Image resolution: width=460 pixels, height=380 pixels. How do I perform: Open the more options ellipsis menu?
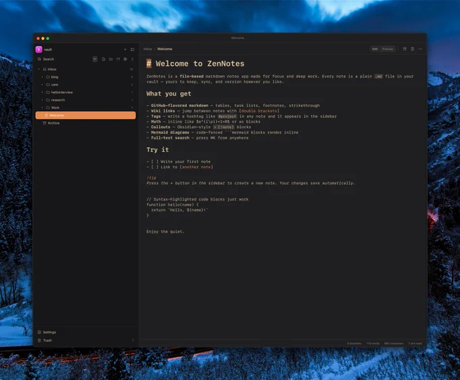coord(420,49)
